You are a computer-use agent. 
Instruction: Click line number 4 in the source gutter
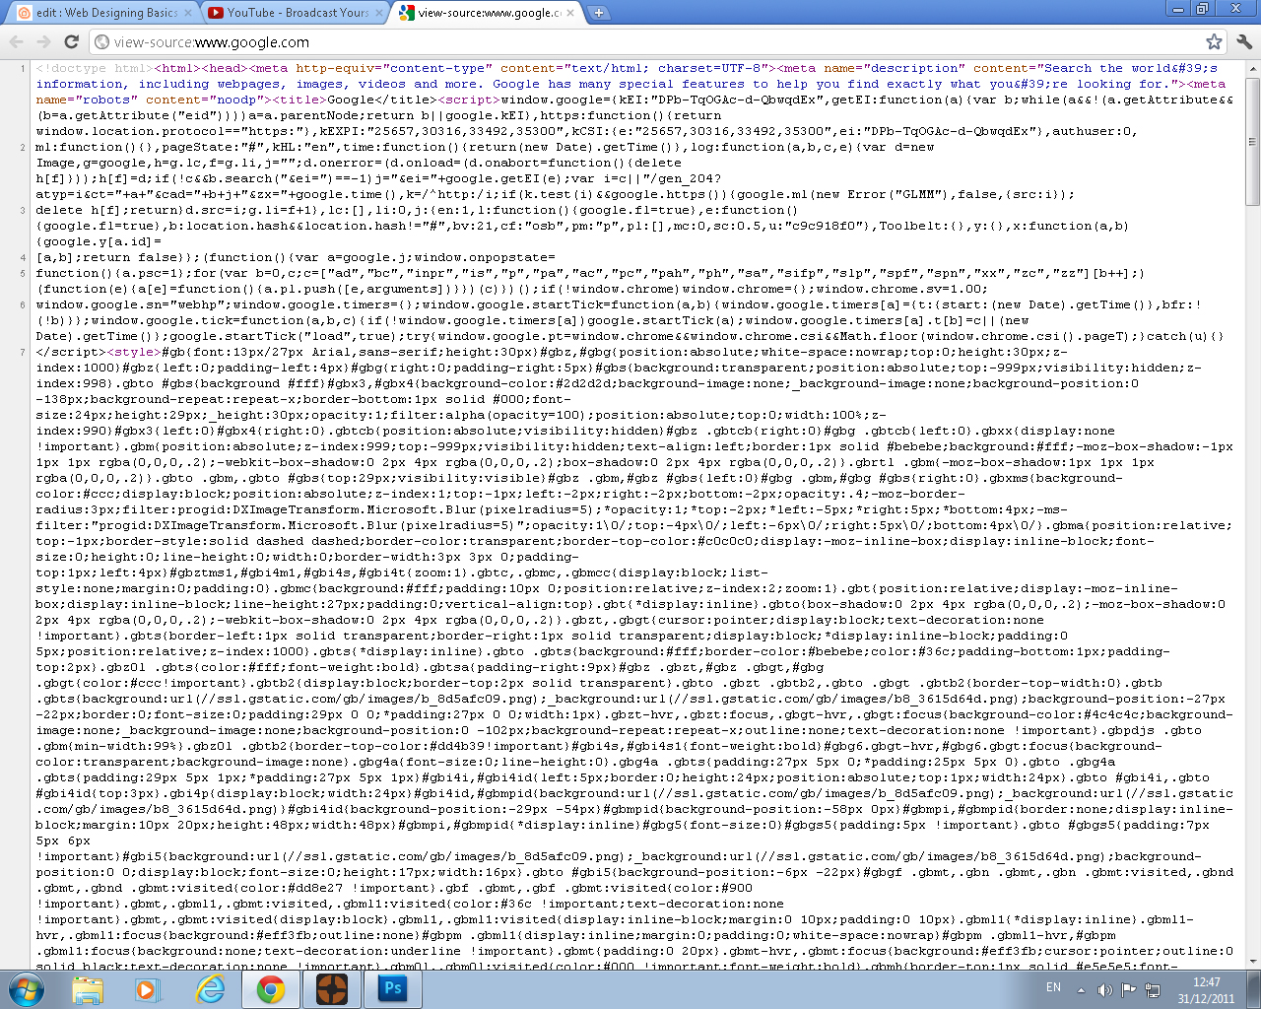pos(23,258)
